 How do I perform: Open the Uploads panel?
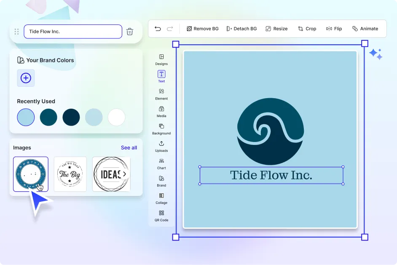[161, 147]
